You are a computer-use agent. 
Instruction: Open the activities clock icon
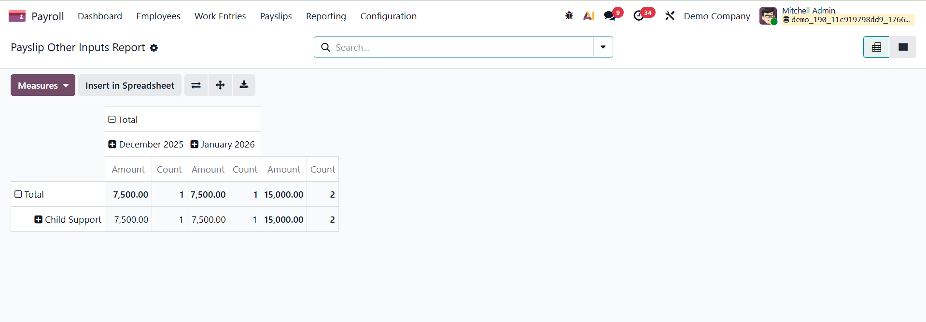[639, 16]
